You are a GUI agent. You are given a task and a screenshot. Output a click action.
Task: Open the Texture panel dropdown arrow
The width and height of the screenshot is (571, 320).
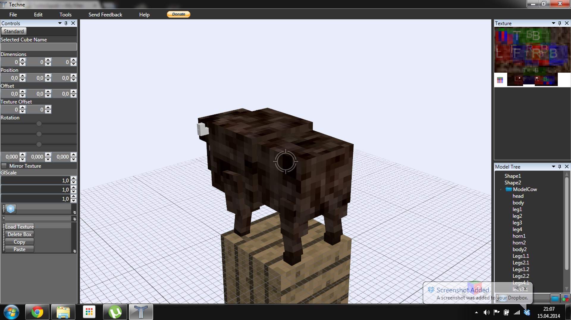[x=553, y=23]
